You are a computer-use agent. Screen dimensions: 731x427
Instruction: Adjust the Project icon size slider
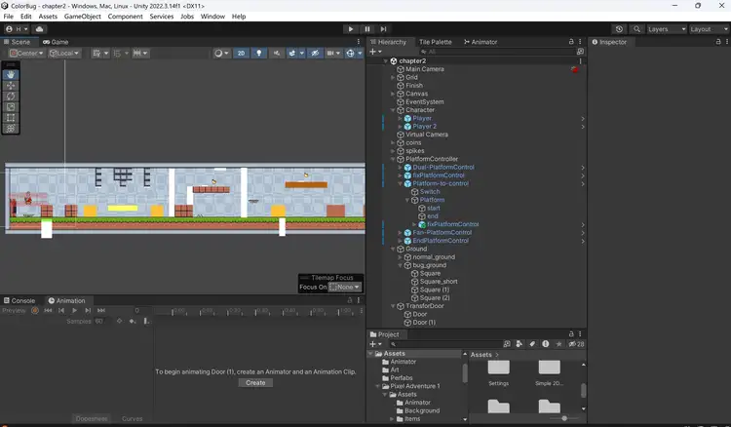coord(565,418)
